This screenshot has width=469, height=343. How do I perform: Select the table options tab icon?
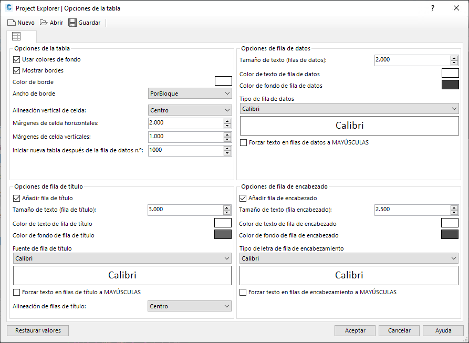point(16,36)
